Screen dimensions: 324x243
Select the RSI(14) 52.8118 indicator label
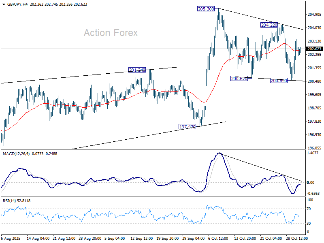pyautogui.click(x=17, y=201)
